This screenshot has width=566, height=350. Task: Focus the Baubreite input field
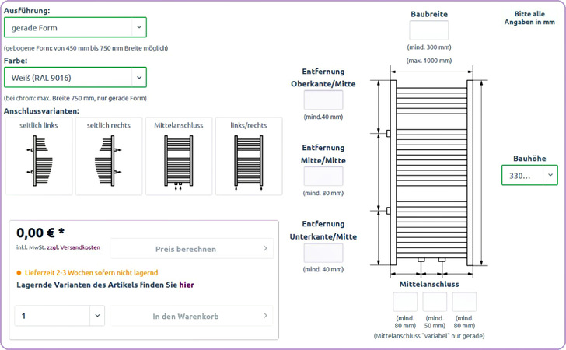[x=429, y=30]
